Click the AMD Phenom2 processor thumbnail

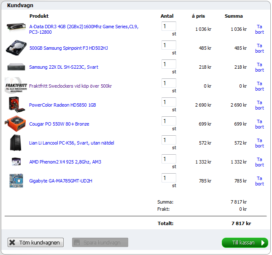[16, 161]
